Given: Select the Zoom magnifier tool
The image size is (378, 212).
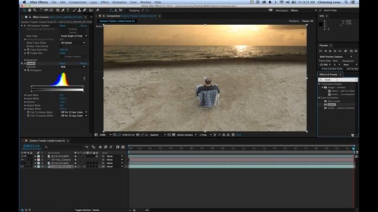Looking at the screenshot, I should click(x=35, y=11).
